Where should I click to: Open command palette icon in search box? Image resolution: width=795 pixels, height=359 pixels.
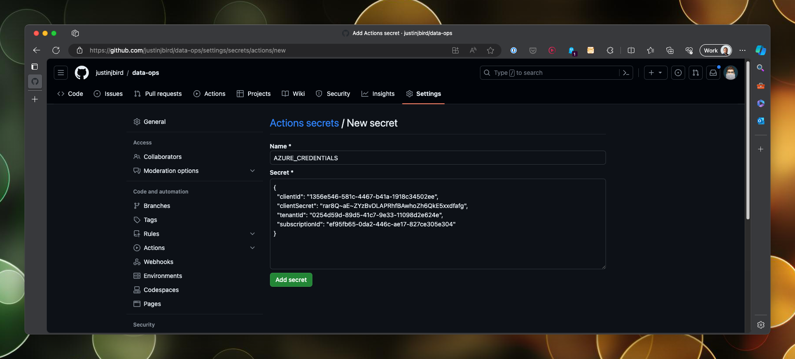[x=626, y=73]
